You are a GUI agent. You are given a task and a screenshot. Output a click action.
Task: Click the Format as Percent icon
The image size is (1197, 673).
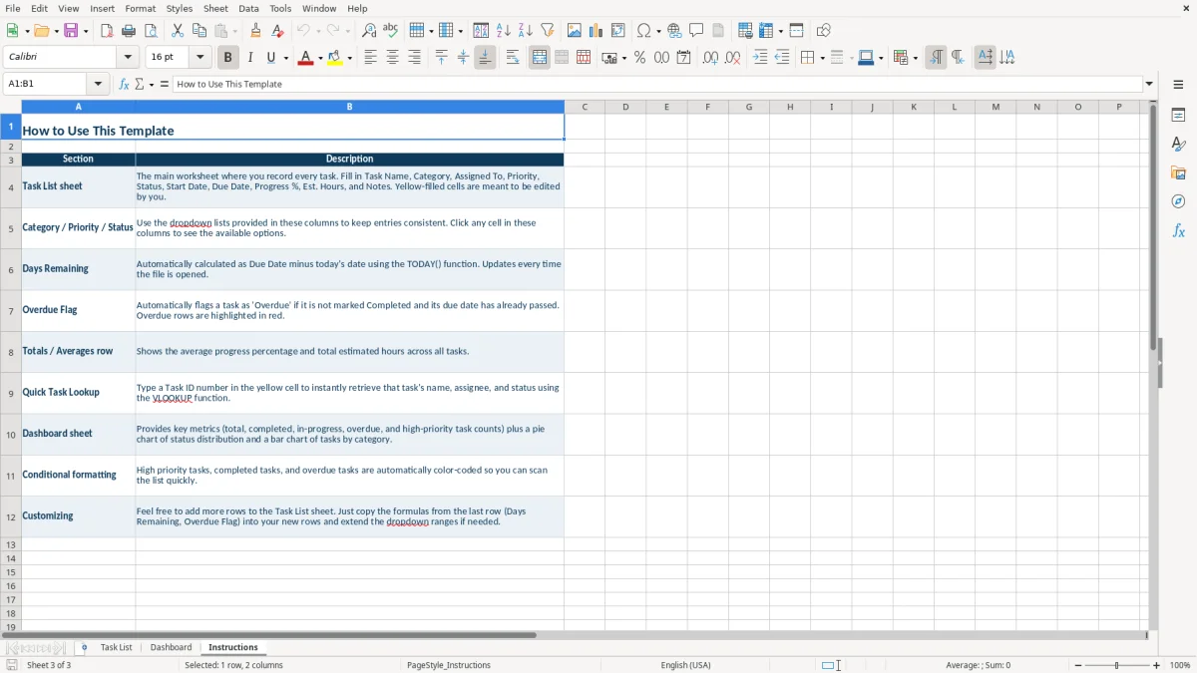639,58
